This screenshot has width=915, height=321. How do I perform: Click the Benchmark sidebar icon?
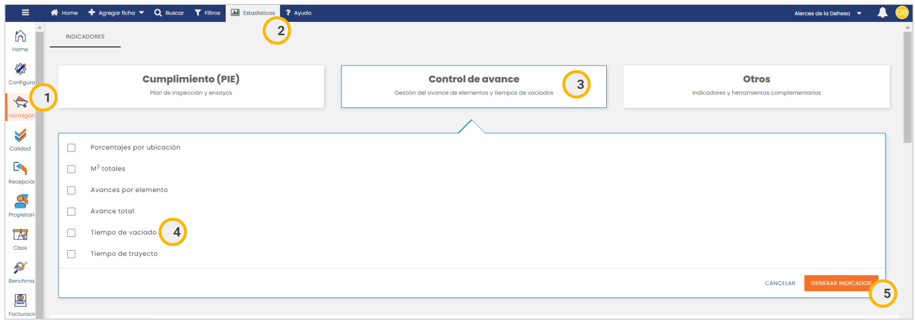point(20,268)
